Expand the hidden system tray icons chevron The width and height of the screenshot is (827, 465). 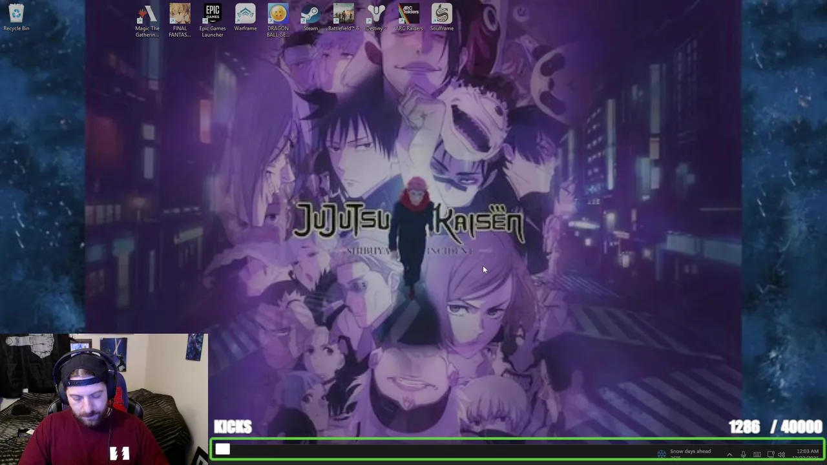729,455
